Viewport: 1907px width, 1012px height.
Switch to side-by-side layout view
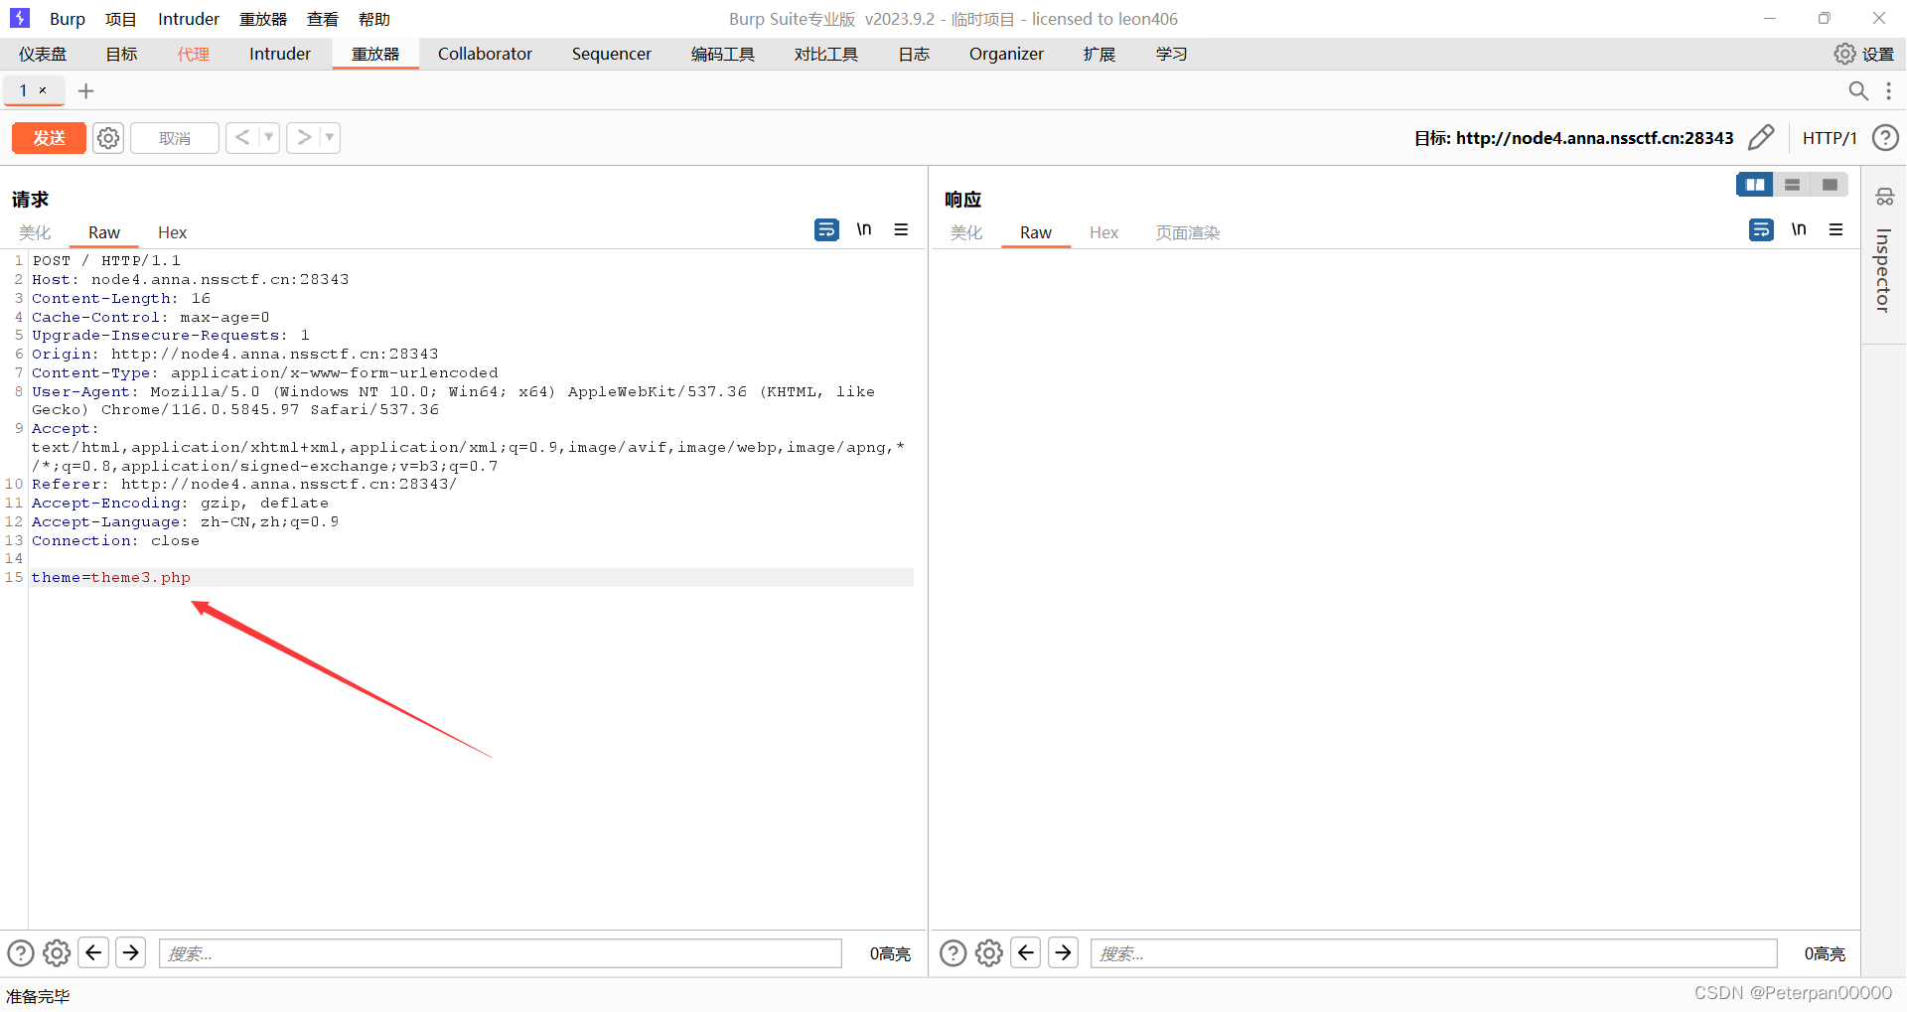(1755, 185)
